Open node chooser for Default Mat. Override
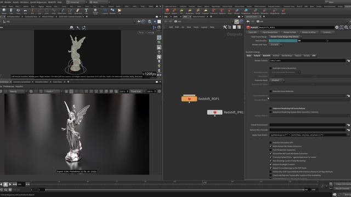This screenshot has width=351, height=197. coord(348,130)
